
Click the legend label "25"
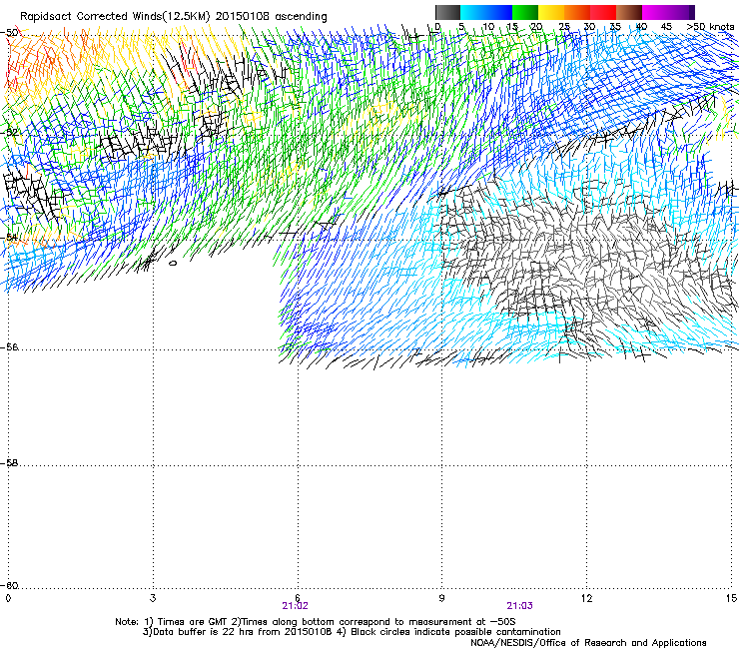564,27
